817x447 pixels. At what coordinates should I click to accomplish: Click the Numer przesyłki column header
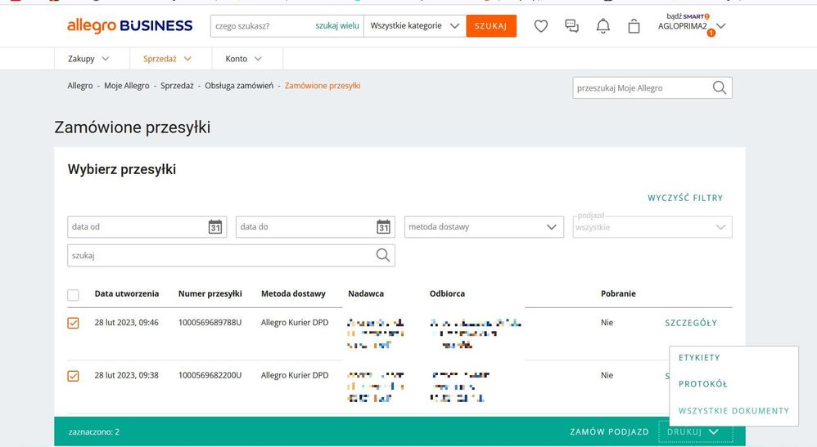pos(210,293)
